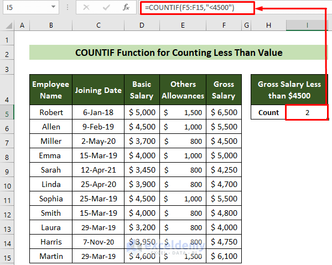This screenshot has height=265, width=332.
Task: Select Martin's Gross Salary cell
Action: [224, 257]
